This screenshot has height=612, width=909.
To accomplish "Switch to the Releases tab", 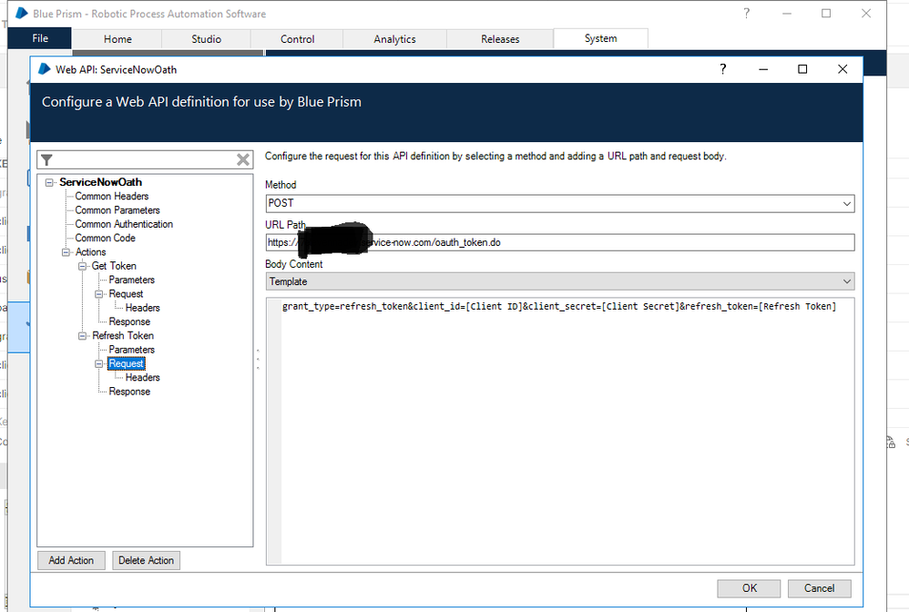I will pos(500,39).
